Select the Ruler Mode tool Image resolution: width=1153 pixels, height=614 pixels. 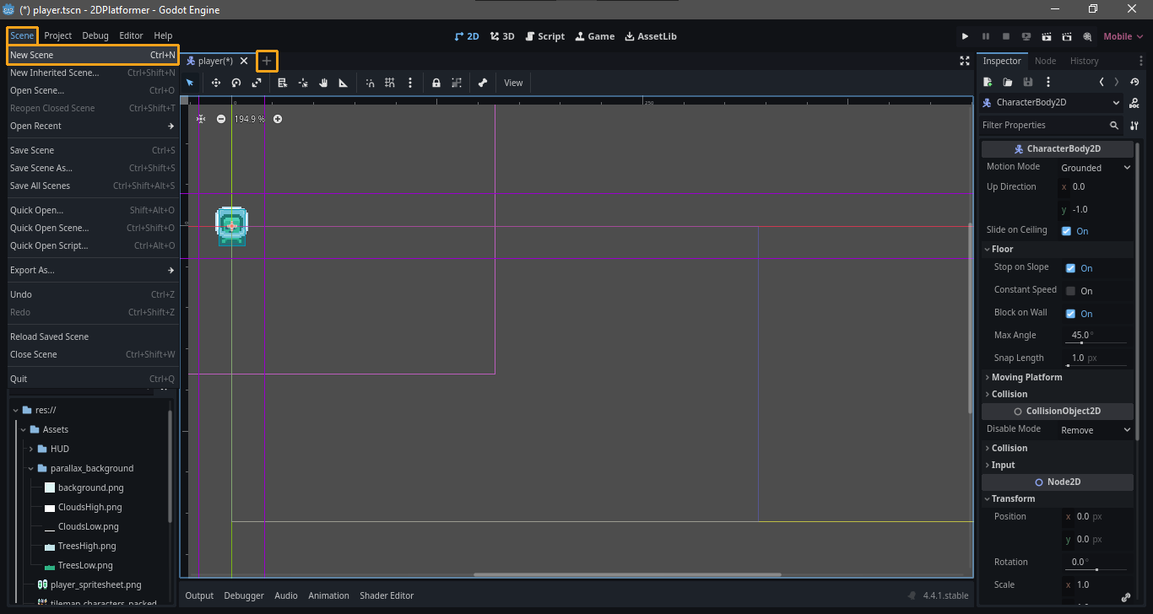pos(343,83)
